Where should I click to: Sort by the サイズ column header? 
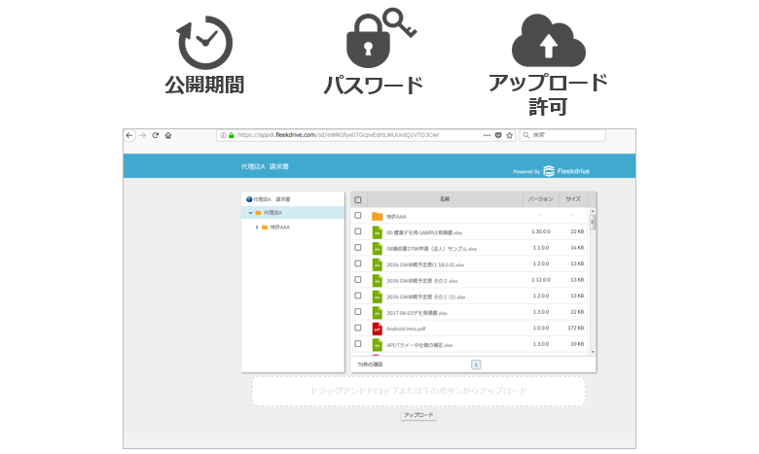(573, 199)
